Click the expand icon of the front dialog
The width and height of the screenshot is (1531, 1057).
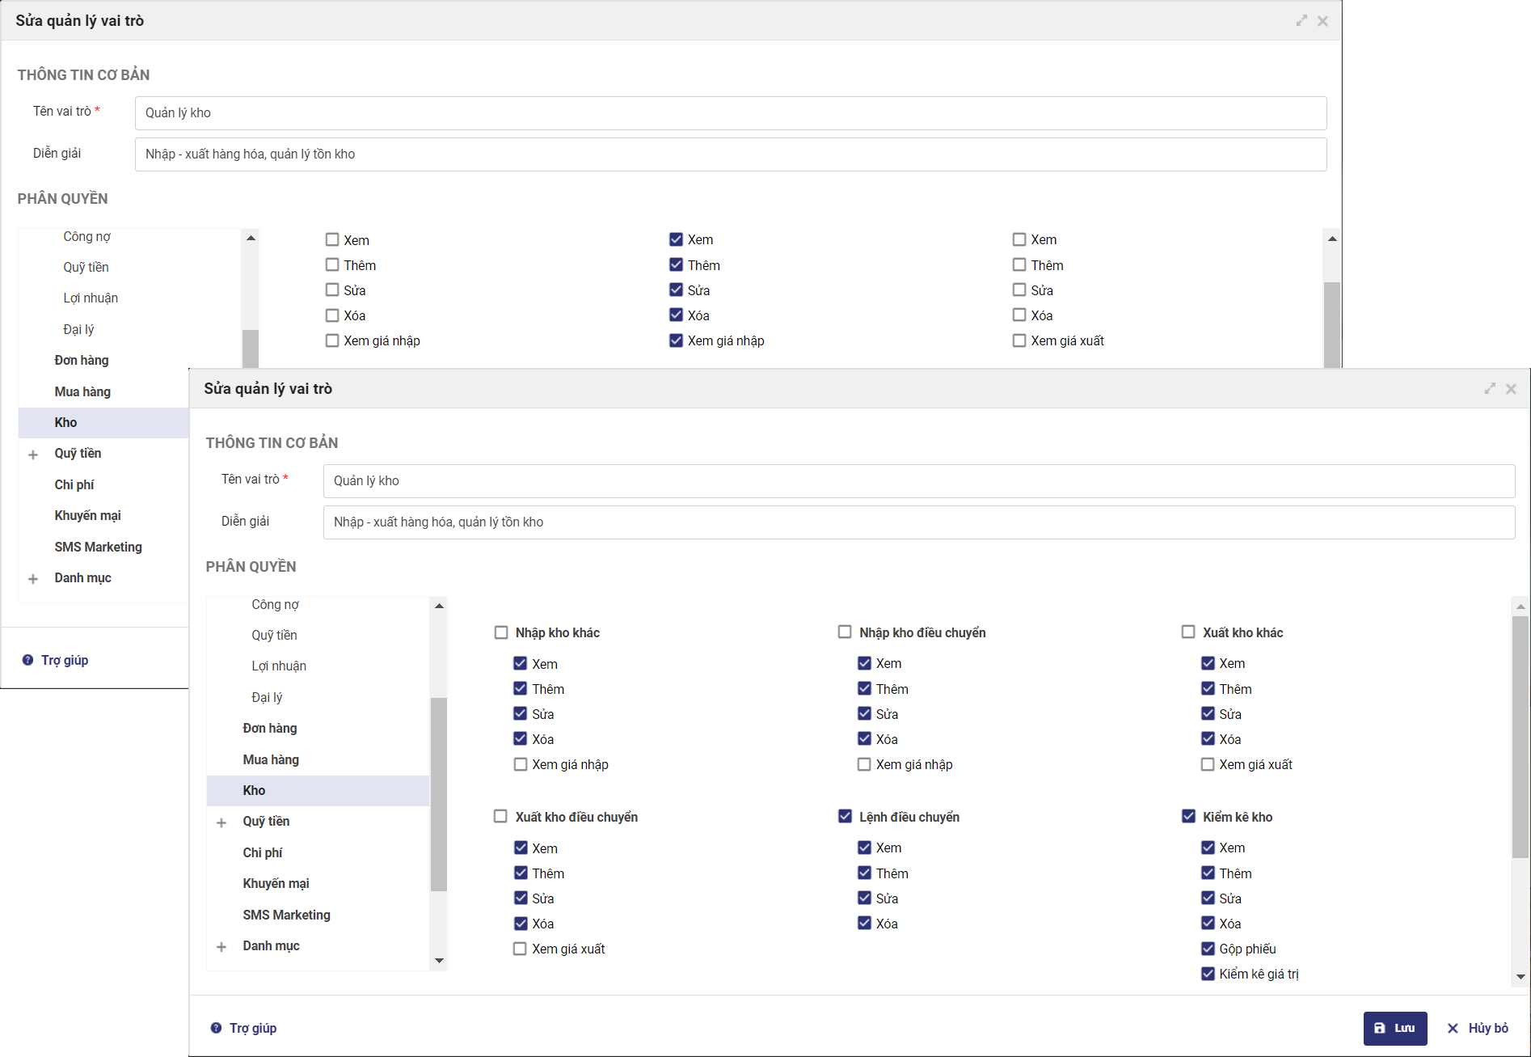(1490, 389)
